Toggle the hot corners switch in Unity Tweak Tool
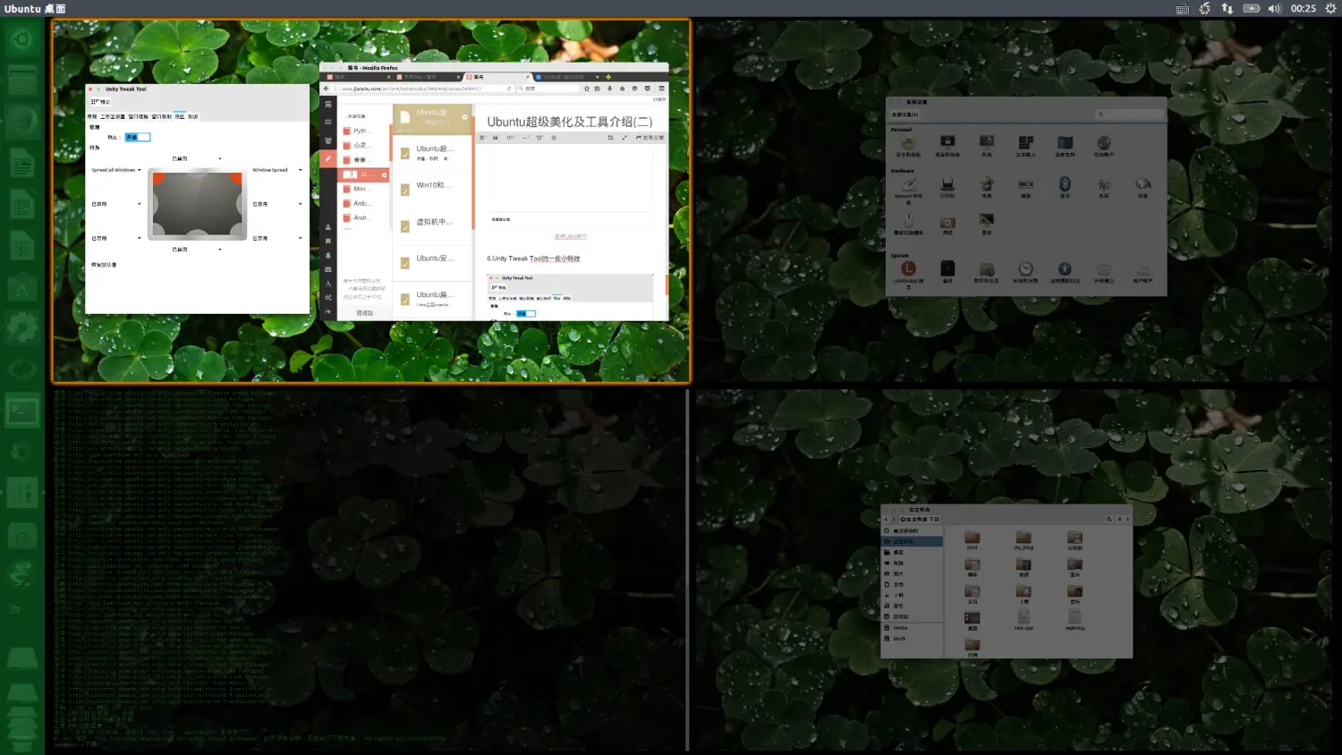 point(137,137)
